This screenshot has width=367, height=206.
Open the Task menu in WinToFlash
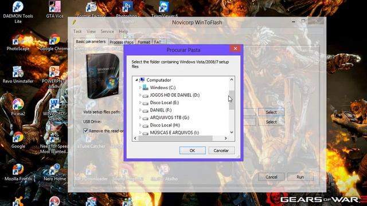coord(77,31)
